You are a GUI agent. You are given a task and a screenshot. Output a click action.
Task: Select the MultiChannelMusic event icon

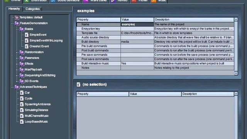pos(22,116)
